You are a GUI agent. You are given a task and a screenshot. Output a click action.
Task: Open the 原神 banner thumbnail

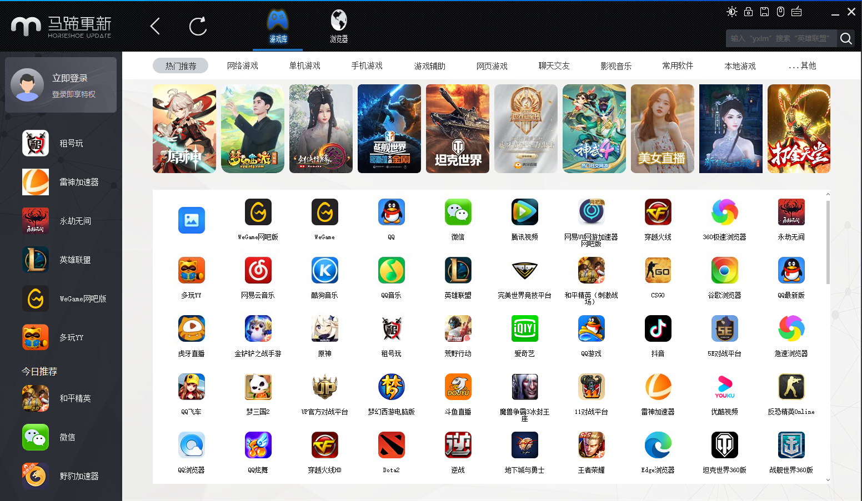tap(184, 129)
